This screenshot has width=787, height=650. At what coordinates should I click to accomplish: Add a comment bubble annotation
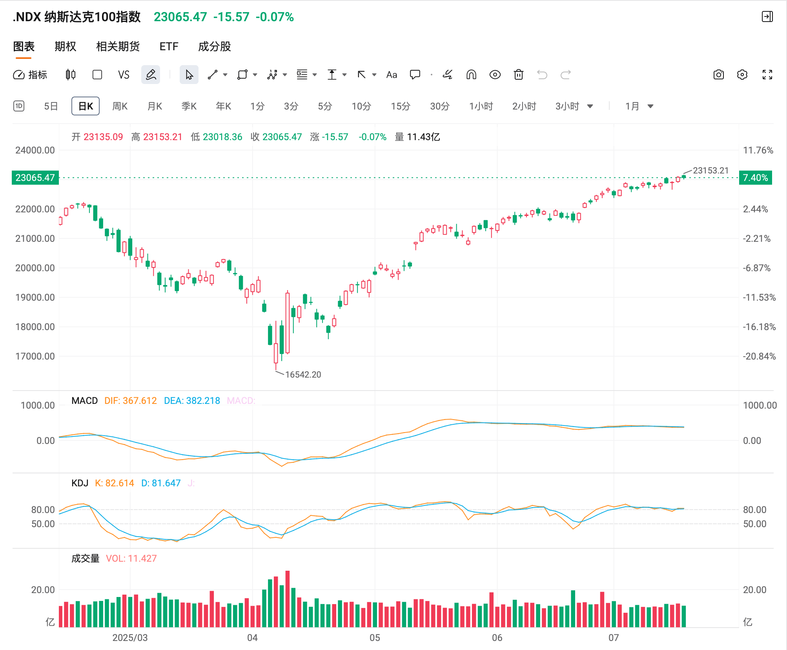tap(415, 75)
